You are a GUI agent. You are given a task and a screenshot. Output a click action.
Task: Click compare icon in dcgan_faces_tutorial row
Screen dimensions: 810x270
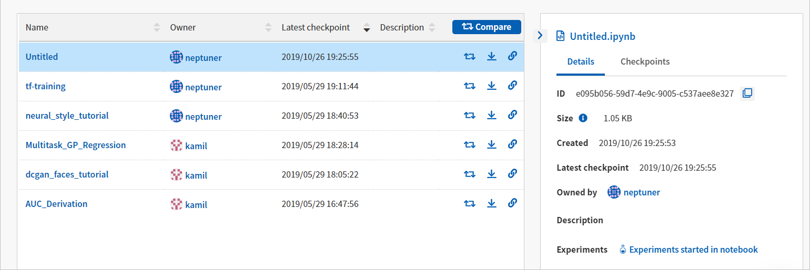click(x=470, y=174)
